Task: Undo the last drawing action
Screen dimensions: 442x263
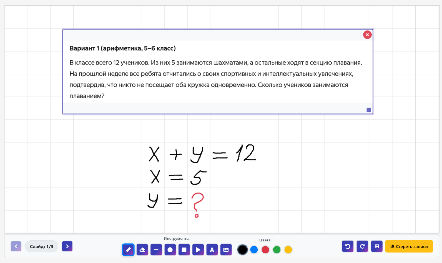Action: coord(348,246)
